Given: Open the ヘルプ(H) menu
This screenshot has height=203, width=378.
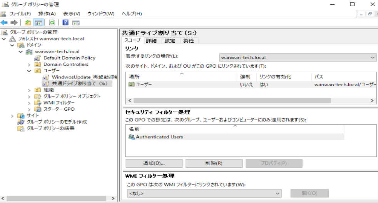Looking at the screenshot, I should point(132,14).
